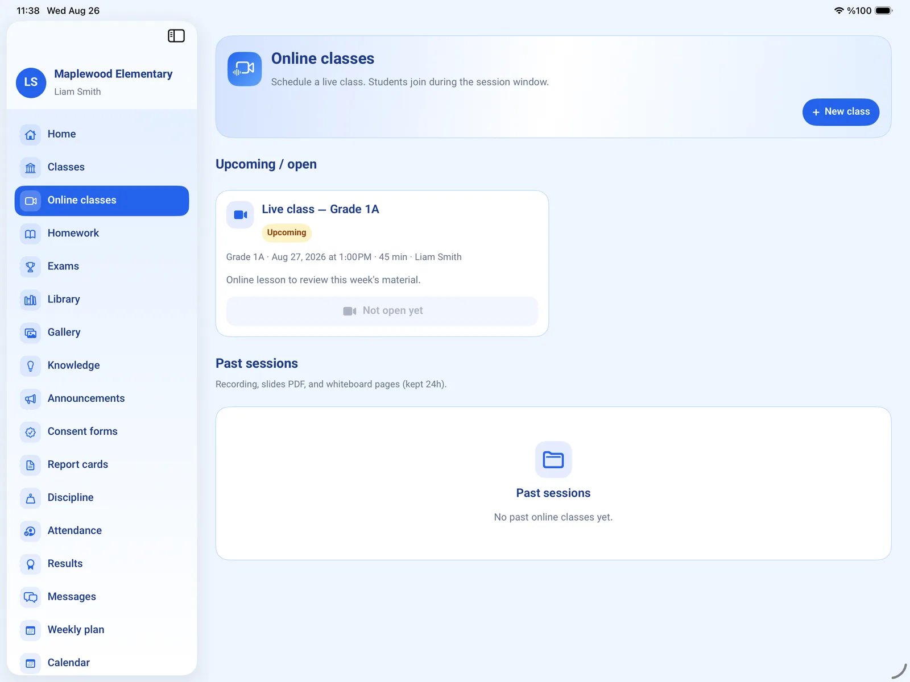The width and height of the screenshot is (910, 682).
Task: Click the LS profile avatar
Action: click(31, 82)
